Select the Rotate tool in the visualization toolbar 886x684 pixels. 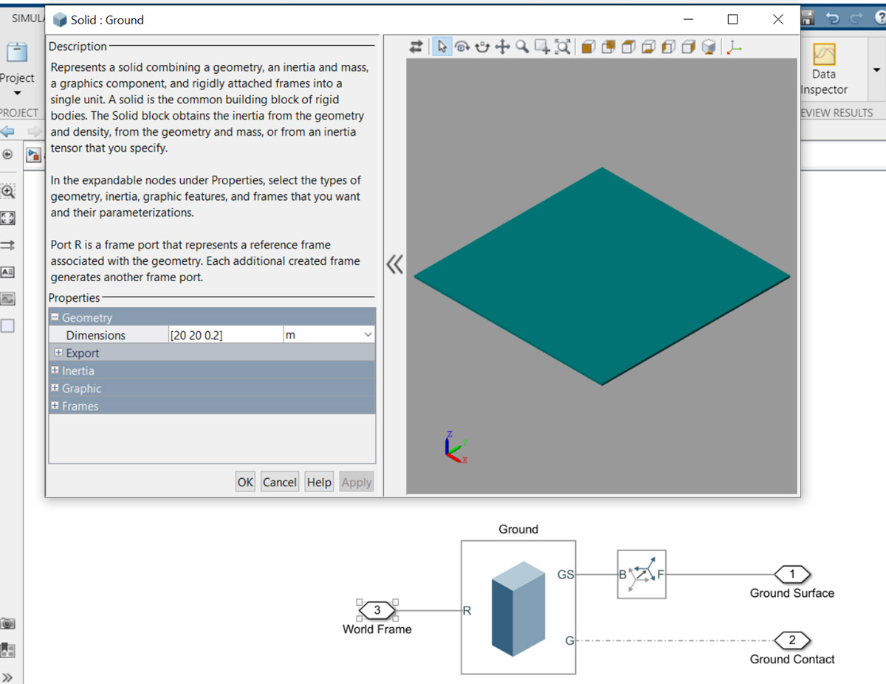coord(461,46)
